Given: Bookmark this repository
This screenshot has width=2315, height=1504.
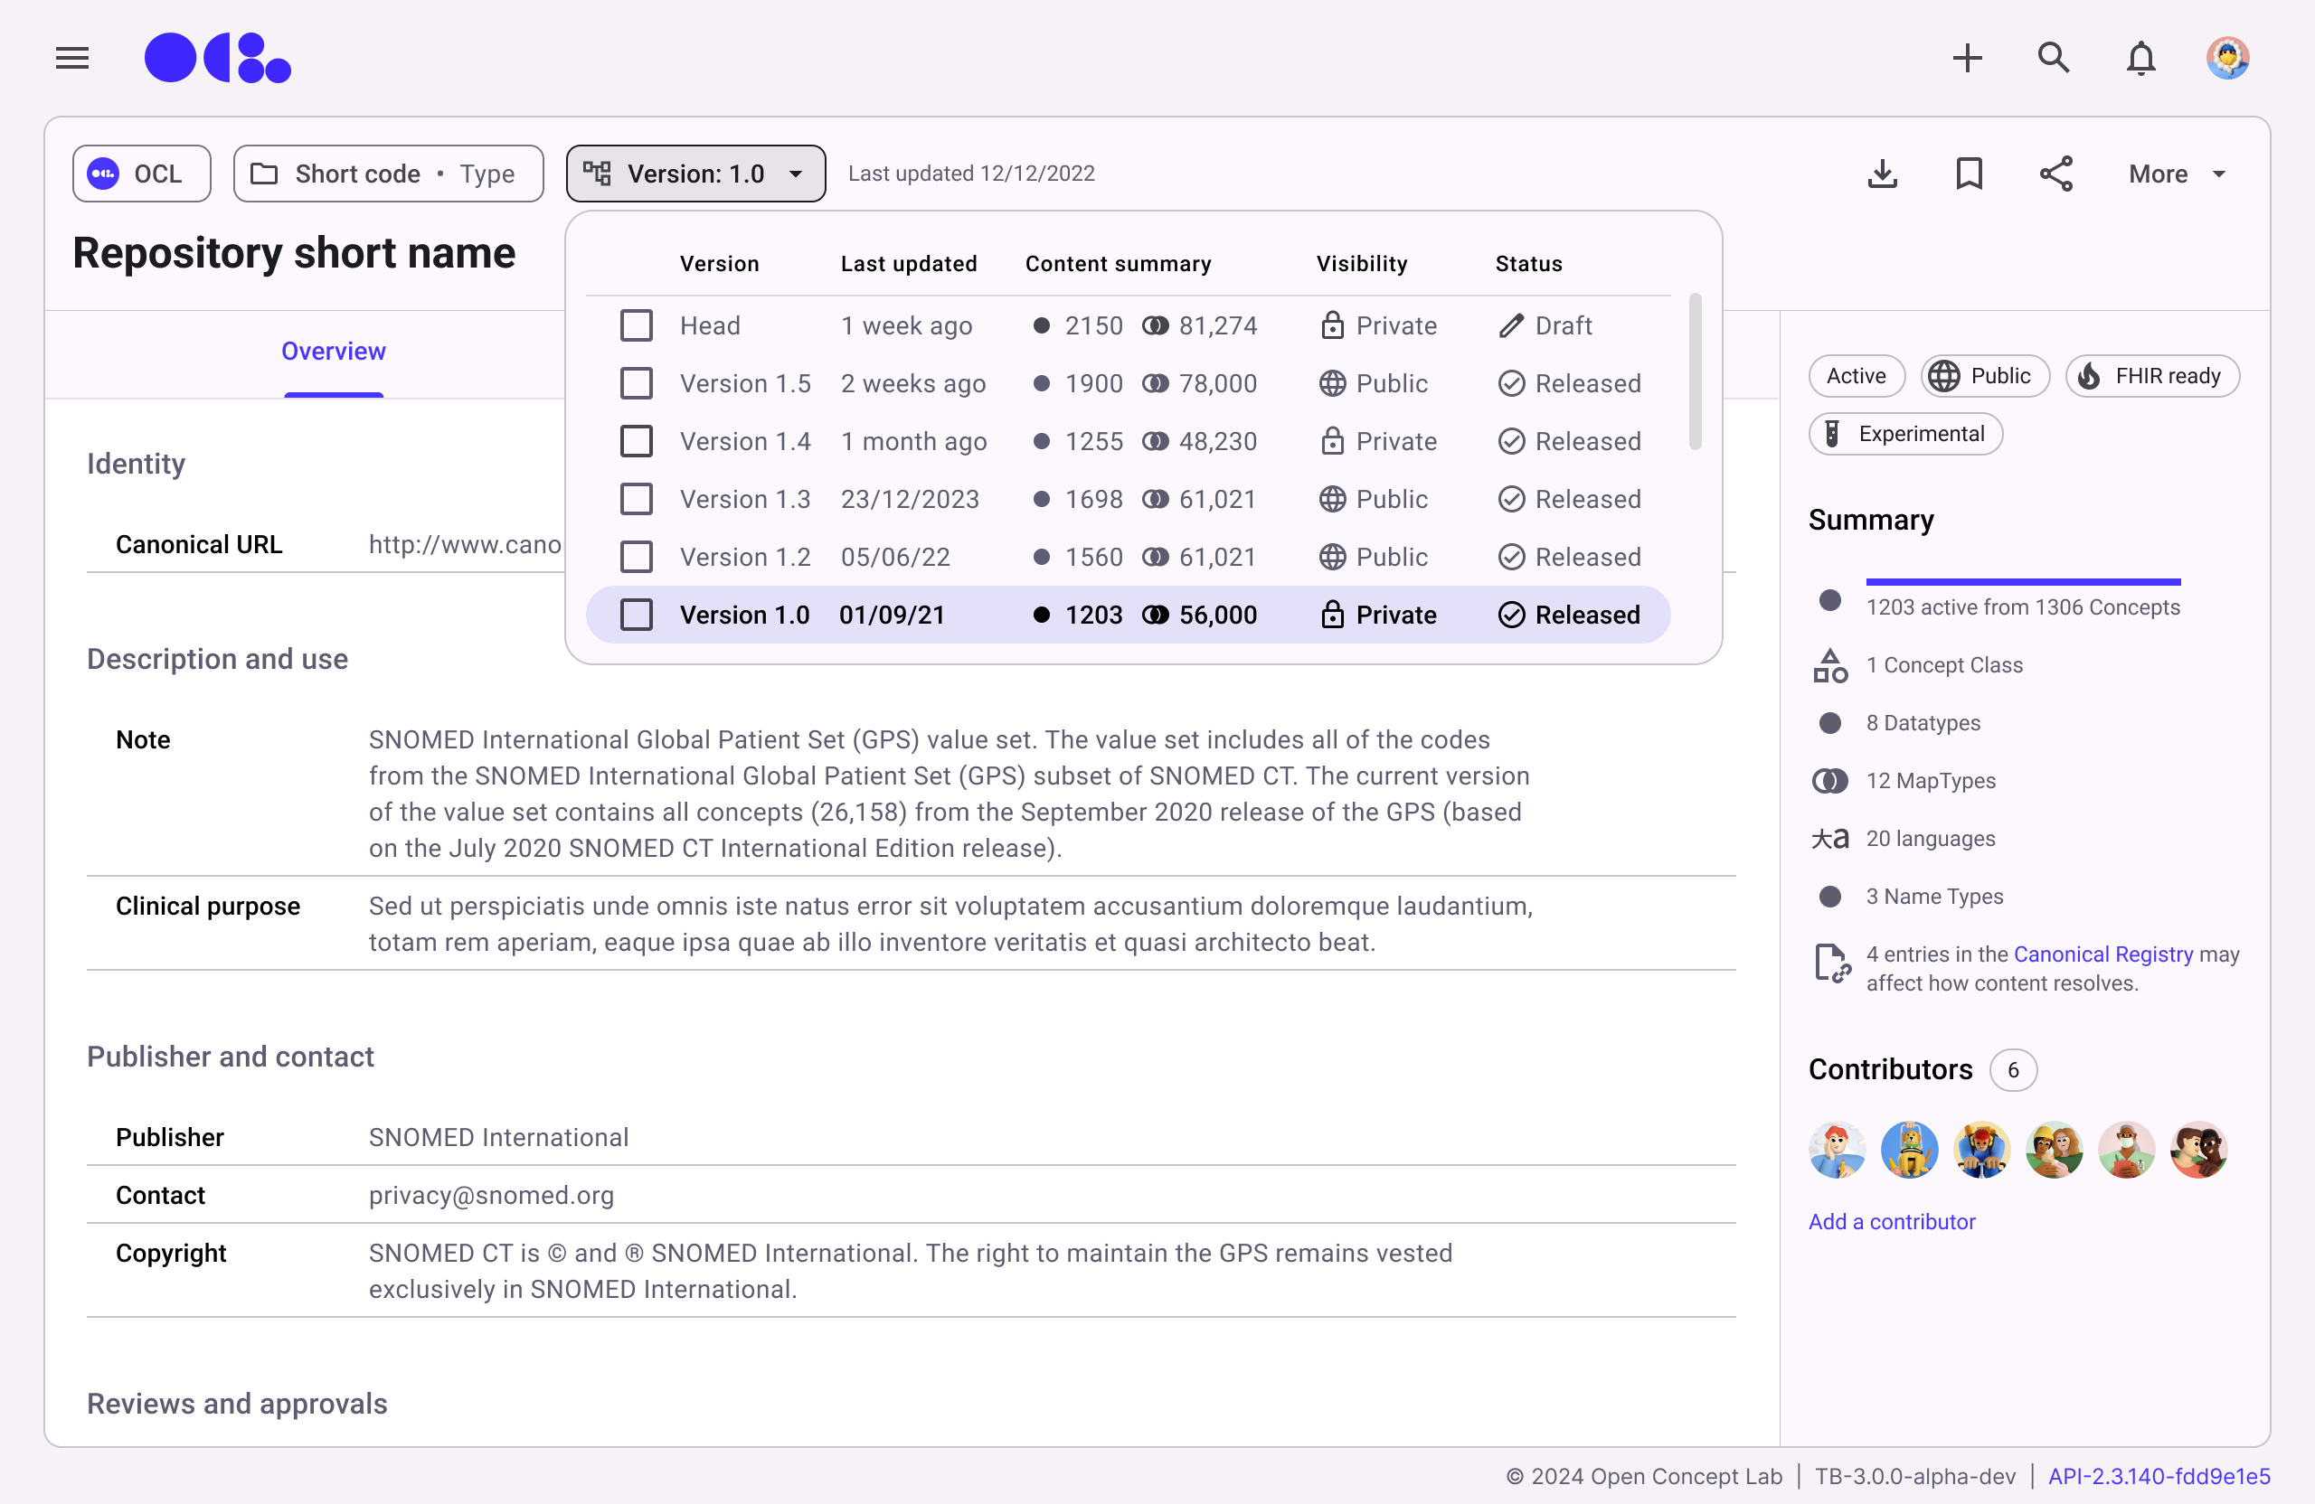Looking at the screenshot, I should [x=1969, y=174].
